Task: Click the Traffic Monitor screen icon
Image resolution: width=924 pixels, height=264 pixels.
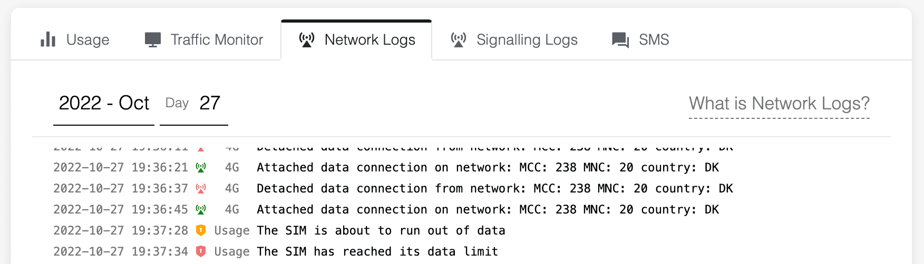Action: point(153,39)
